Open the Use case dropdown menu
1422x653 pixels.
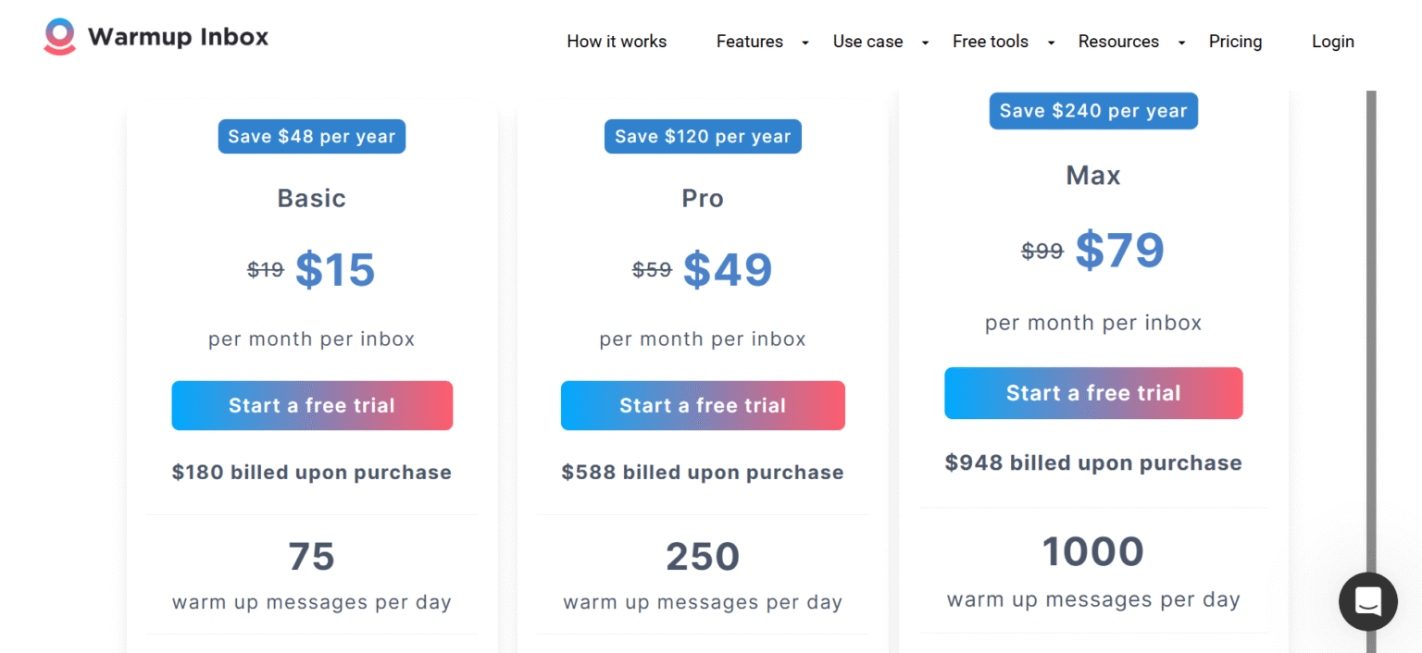tap(867, 42)
